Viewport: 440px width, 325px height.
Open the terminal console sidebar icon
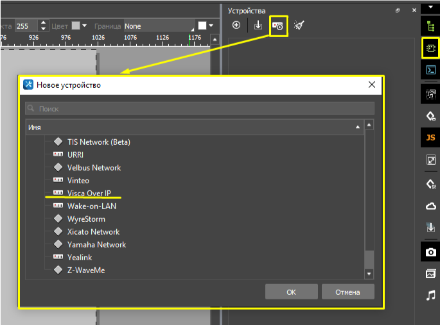(430, 70)
